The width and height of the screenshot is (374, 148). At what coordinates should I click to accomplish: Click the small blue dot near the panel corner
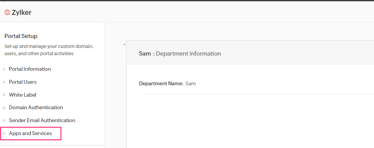124,44
